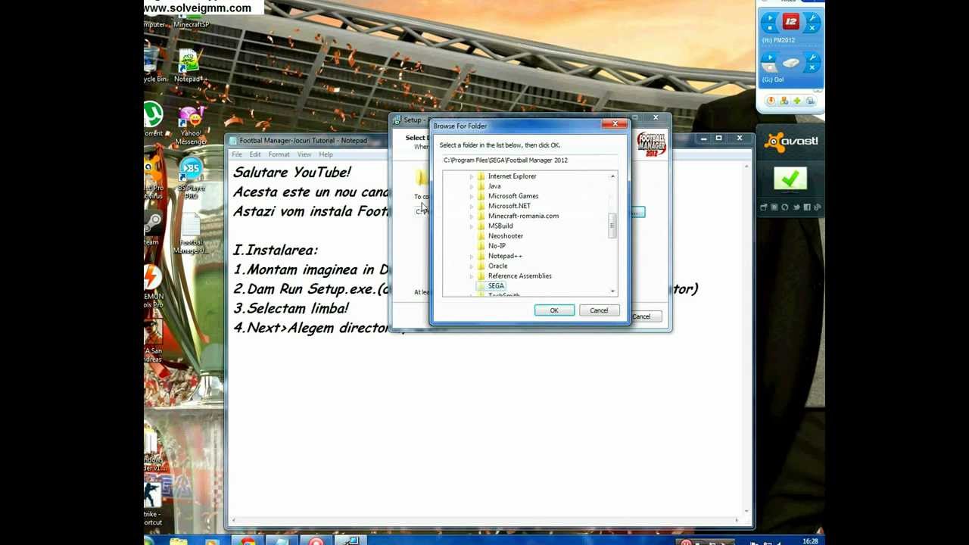Click the avast! logo in gadget
Screen dimensions: 969x545
tap(790, 141)
